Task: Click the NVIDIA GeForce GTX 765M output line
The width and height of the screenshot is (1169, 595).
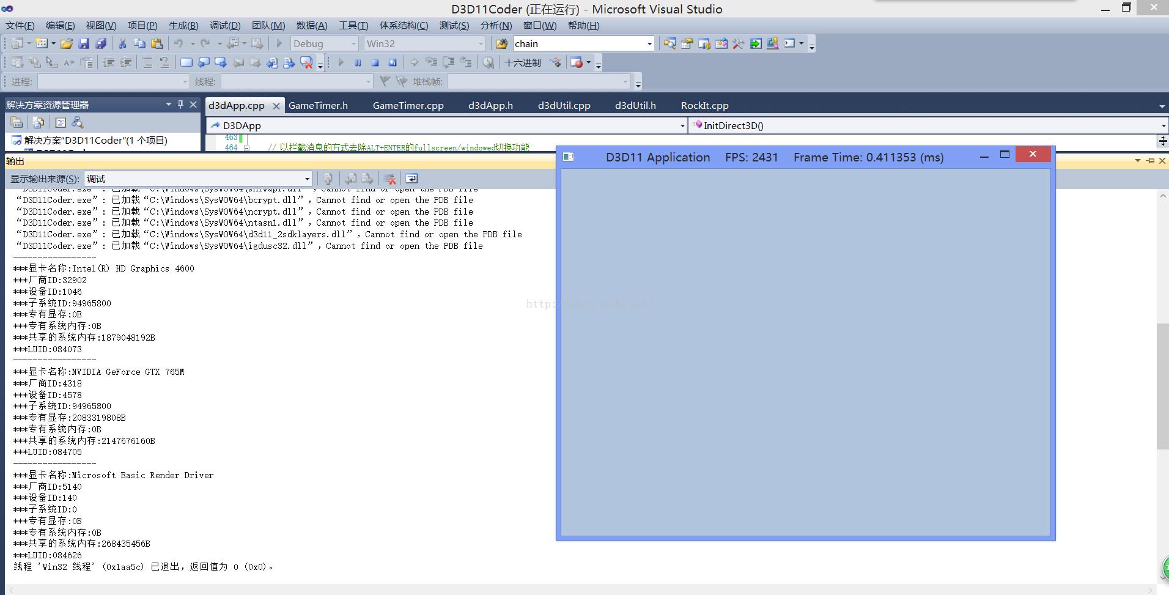Action: (x=98, y=371)
